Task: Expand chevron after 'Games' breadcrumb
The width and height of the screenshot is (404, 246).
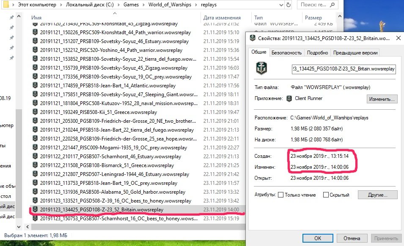Action: [143, 5]
